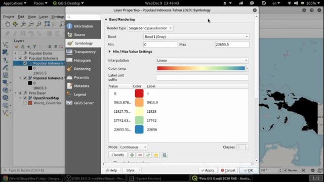This screenshot has height=182, width=324.
Task: Click the Pan Map to Selection icon
Action: coord(15,24)
